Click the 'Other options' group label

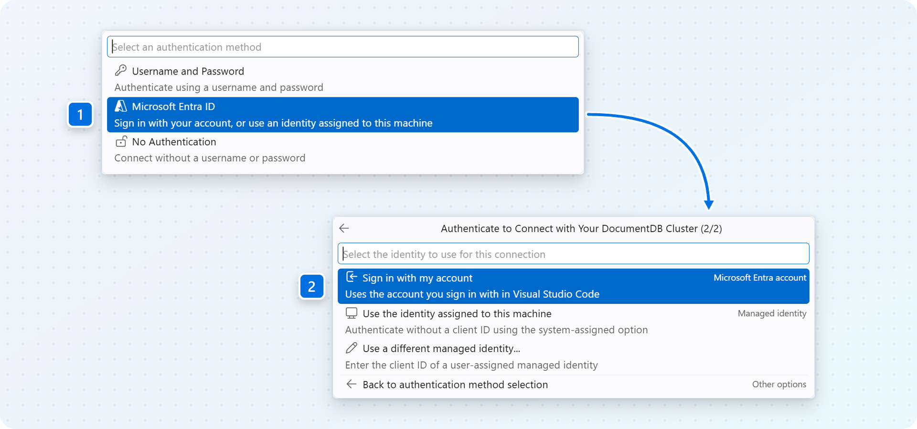click(x=779, y=384)
